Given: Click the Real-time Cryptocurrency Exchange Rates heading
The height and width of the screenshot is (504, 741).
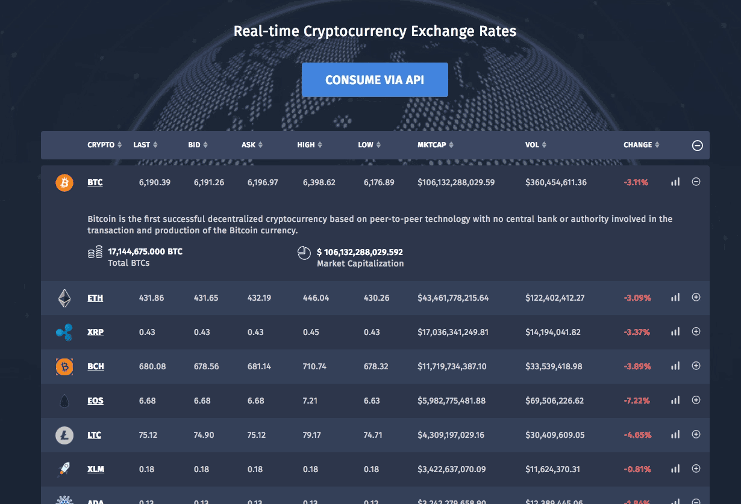Looking at the screenshot, I should click(x=375, y=31).
